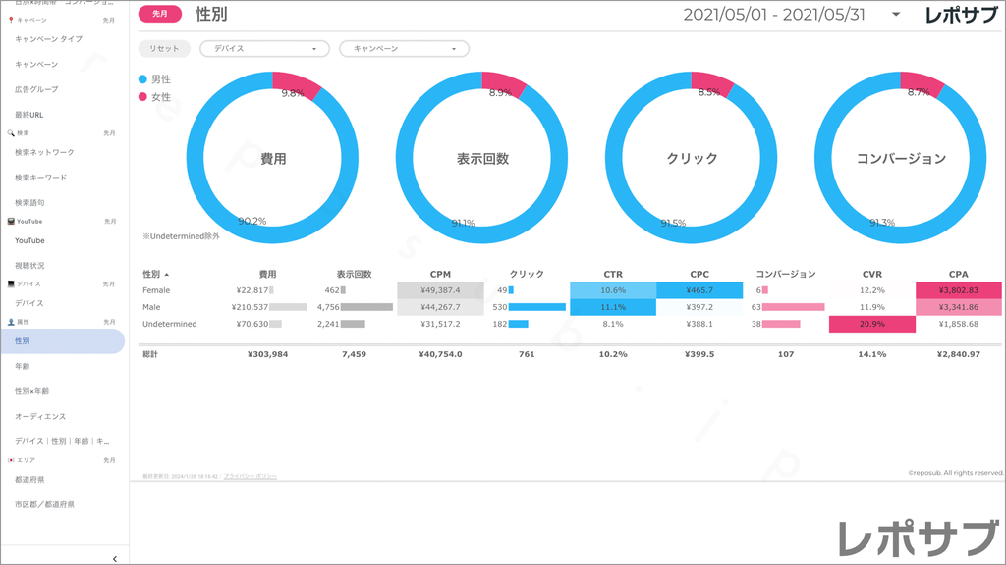Select オーディエンス in the sidebar
Screen dimensions: 1006x565
coord(40,416)
